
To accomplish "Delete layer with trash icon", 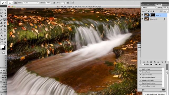I will pyautogui.click(x=166, y=62).
